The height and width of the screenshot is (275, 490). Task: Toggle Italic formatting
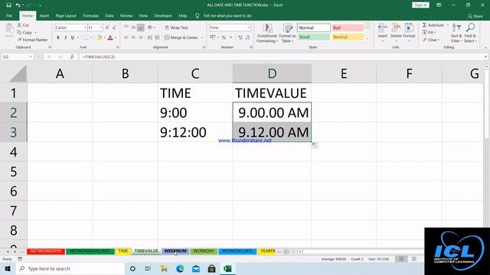click(x=65, y=37)
